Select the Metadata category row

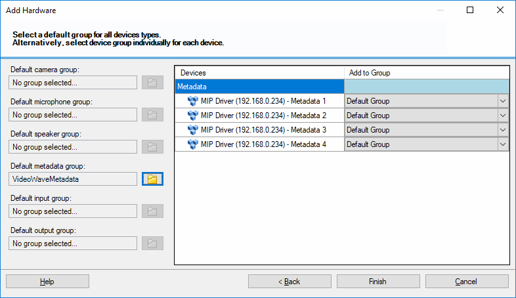point(342,87)
